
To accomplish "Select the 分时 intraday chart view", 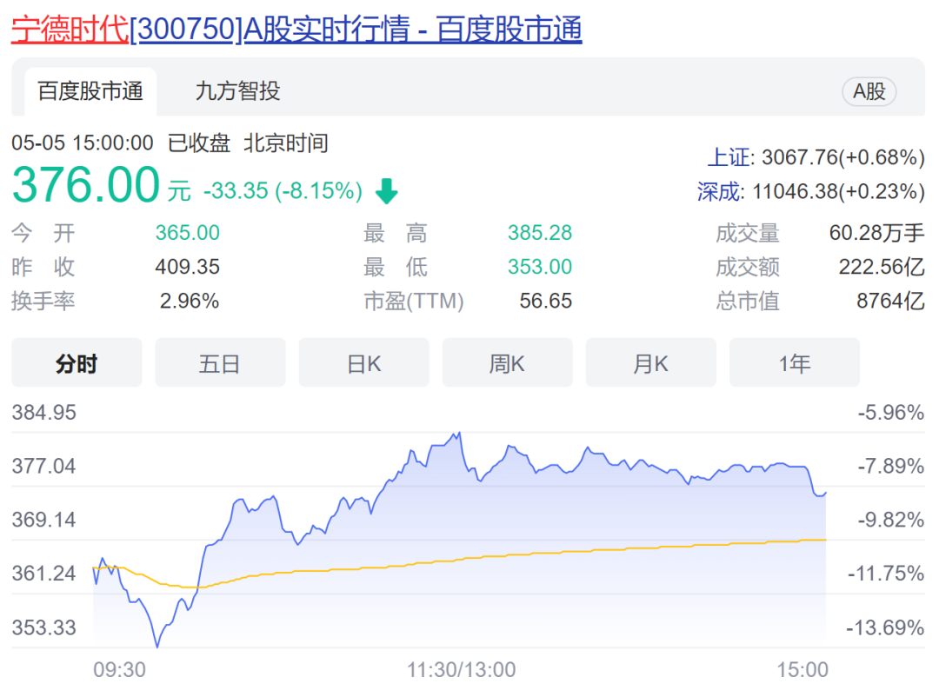I will (77, 363).
